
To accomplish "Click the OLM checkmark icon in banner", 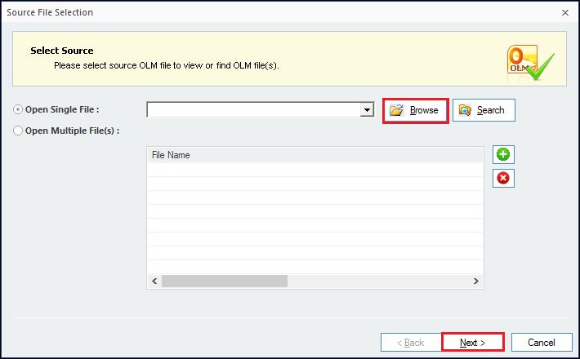I will 530,63.
